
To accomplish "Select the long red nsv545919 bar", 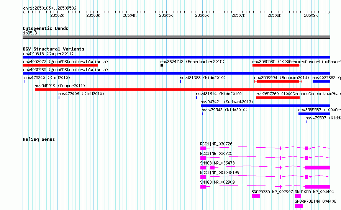I will pyautogui.click(x=182, y=90).
